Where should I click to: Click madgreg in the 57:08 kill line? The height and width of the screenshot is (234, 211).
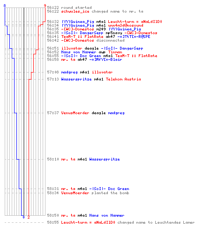pyautogui.click(x=69, y=72)
